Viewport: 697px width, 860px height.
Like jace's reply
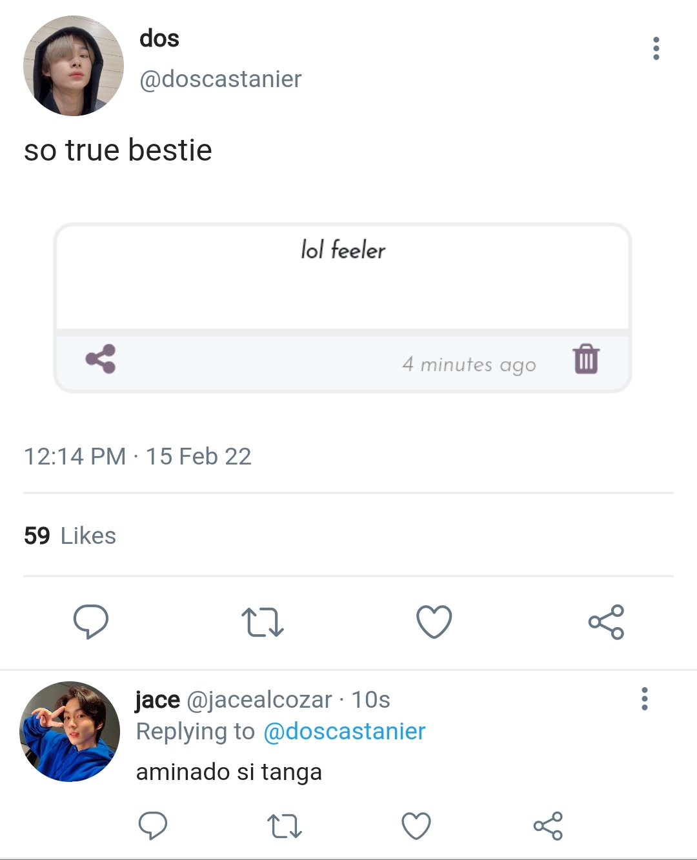pos(416,826)
